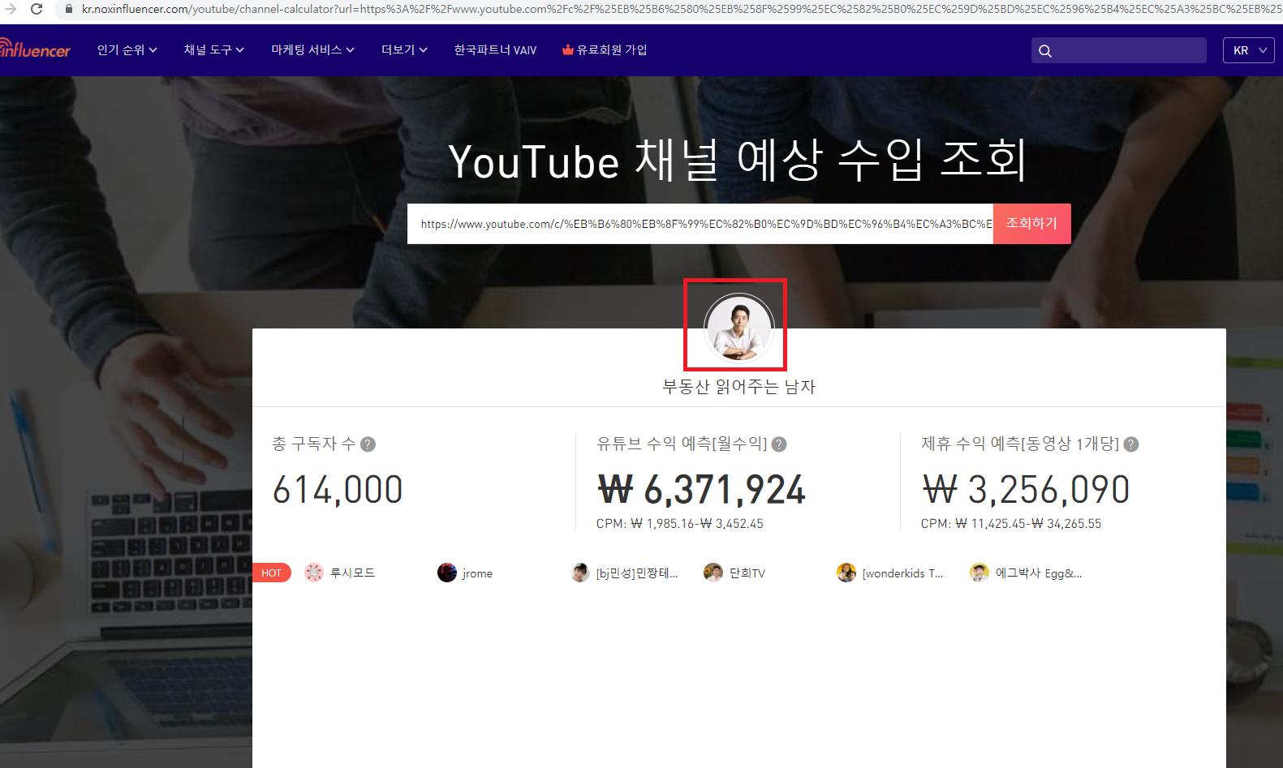Open the [bj민성]민짱테... channel link
The width and height of the screenshot is (1283, 768).
(x=637, y=573)
